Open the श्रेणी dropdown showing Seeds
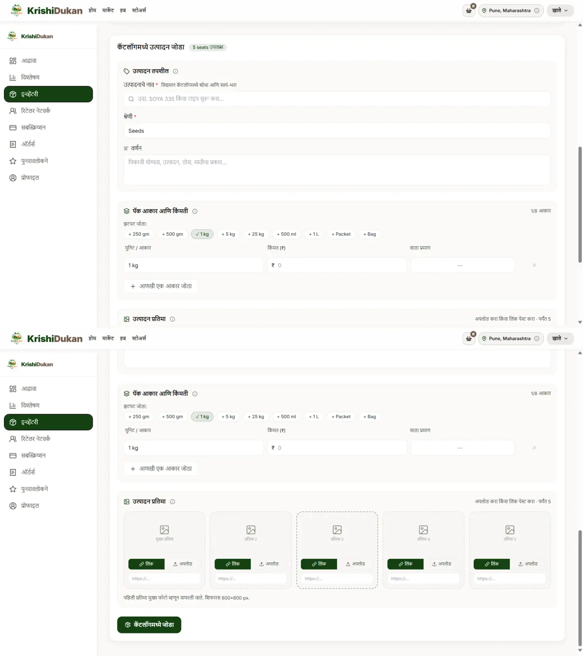The image size is (583, 656). (x=337, y=131)
